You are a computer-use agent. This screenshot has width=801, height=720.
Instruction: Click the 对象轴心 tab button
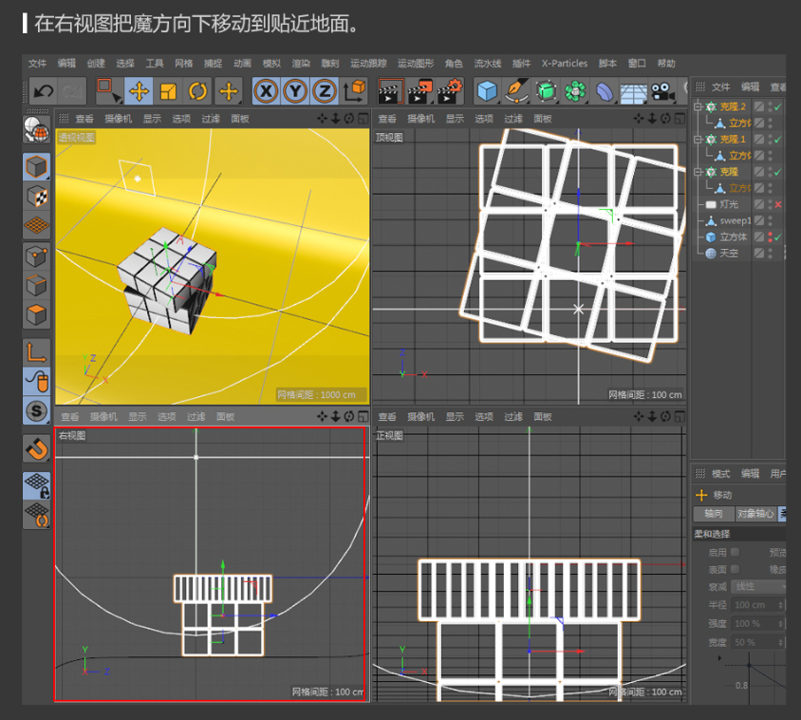click(754, 514)
